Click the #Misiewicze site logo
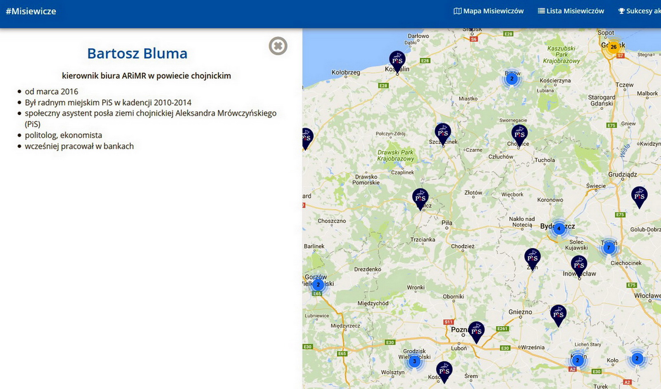Image resolution: width=661 pixels, height=389 pixels. tap(31, 11)
